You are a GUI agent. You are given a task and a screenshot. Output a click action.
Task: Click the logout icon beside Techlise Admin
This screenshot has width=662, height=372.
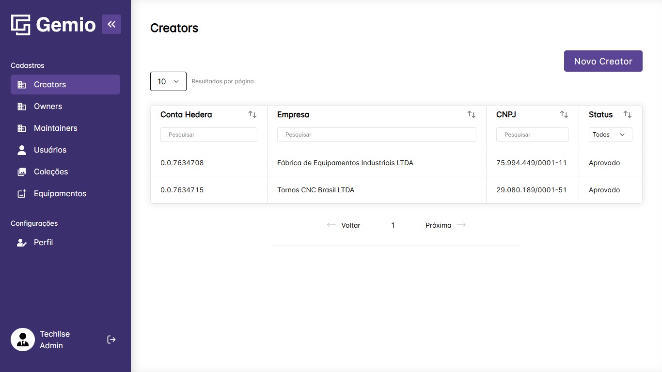(x=111, y=340)
